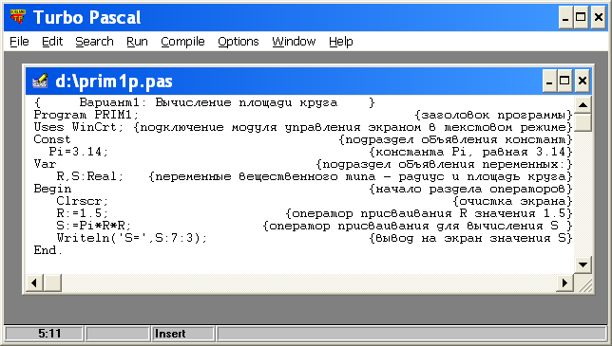
Task: Click the horizontal scrollbar left arrow
Action: 34,282
